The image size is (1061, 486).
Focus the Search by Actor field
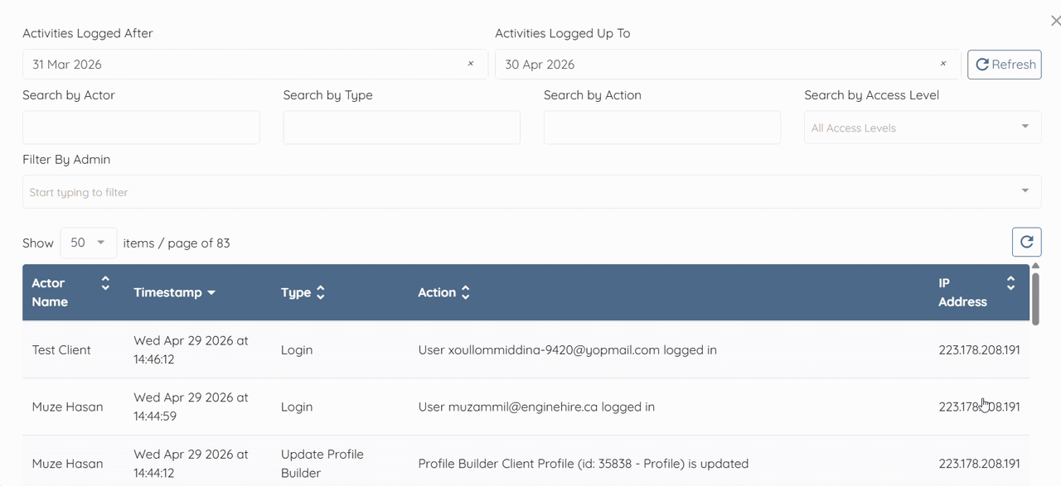click(x=141, y=128)
